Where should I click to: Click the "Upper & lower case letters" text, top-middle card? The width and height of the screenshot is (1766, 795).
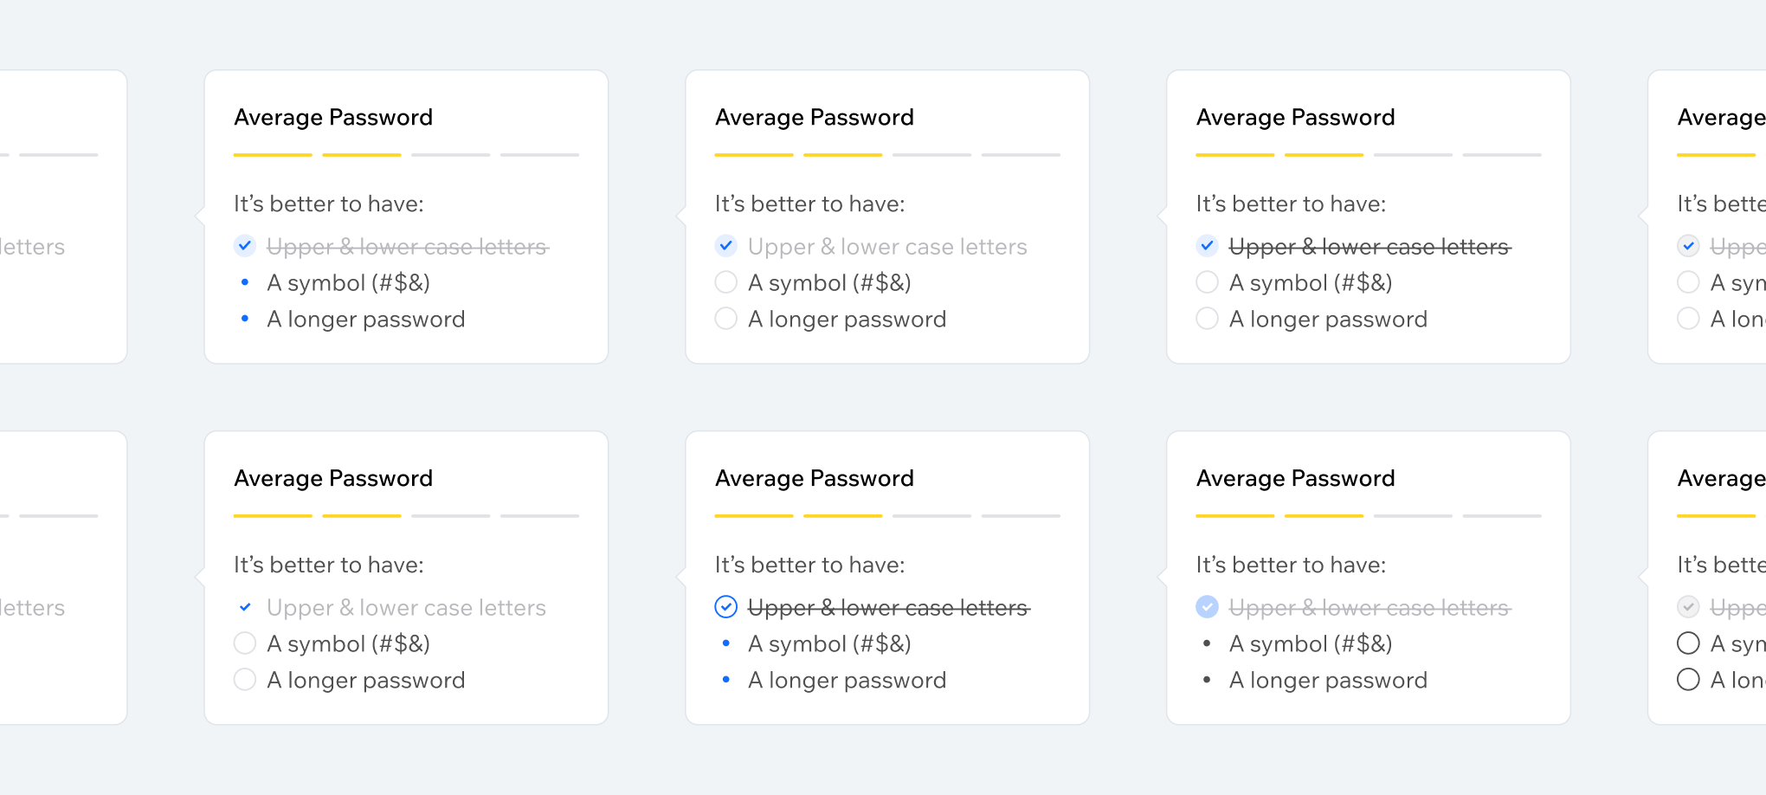tap(887, 247)
